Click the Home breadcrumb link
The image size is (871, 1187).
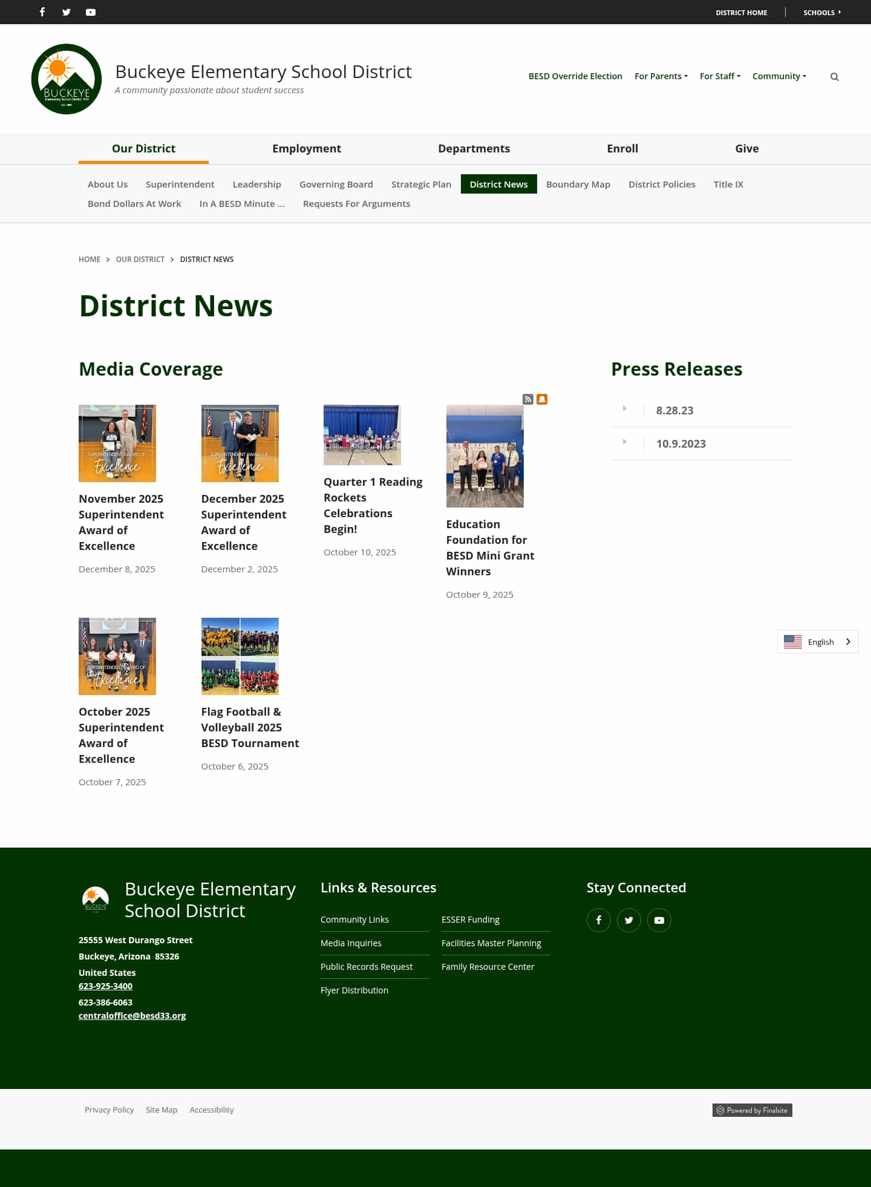click(x=90, y=260)
